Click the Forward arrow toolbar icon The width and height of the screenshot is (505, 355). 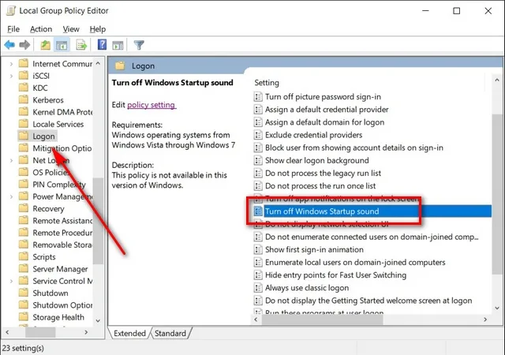(24, 45)
